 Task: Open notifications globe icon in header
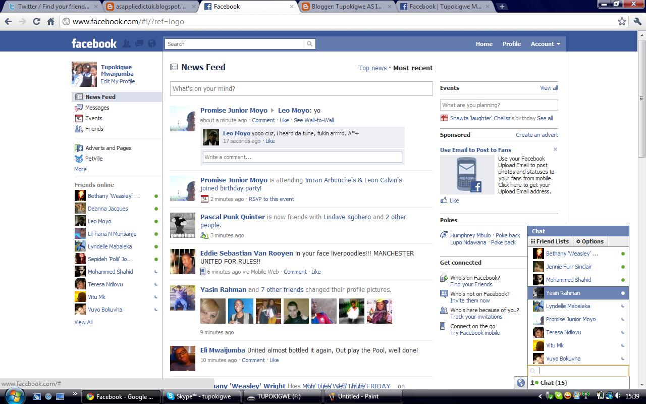[152, 43]
